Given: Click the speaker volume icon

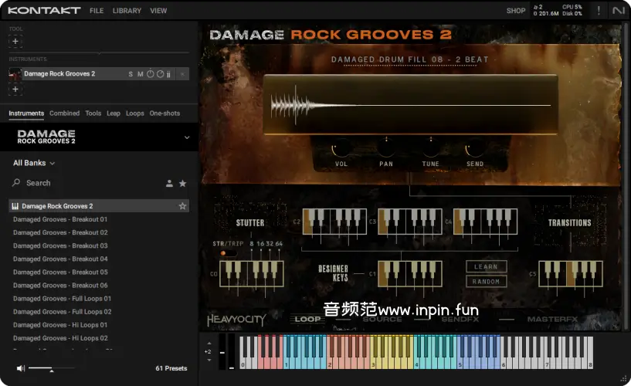Looking at the screenshot, I should click(19, 368).
